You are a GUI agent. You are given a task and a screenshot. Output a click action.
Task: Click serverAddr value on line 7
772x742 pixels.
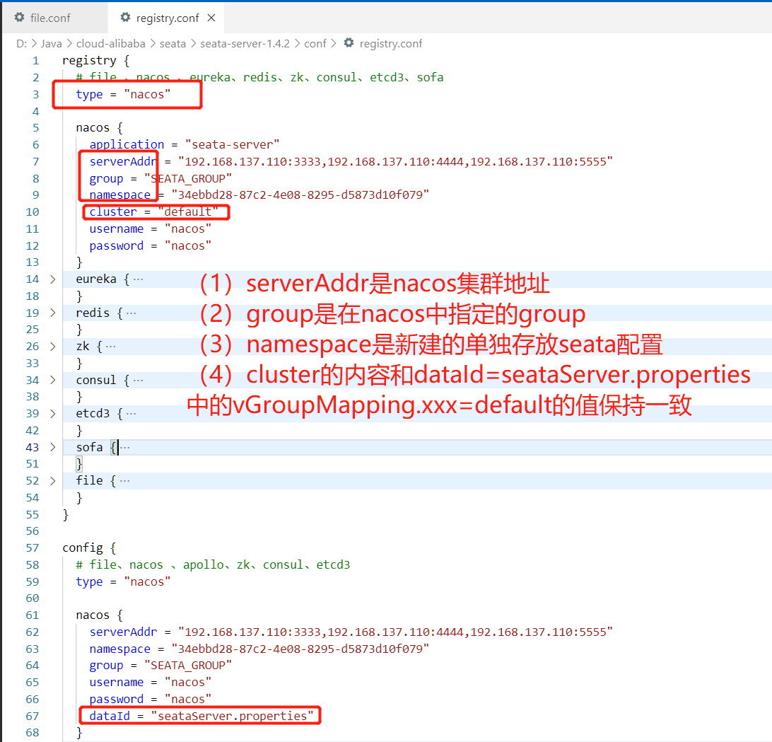pyautogui.click(x=395, y=161)
